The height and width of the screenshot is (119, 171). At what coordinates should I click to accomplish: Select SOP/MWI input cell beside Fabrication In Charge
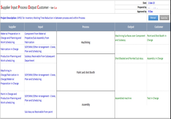click(x=40, y=49)
